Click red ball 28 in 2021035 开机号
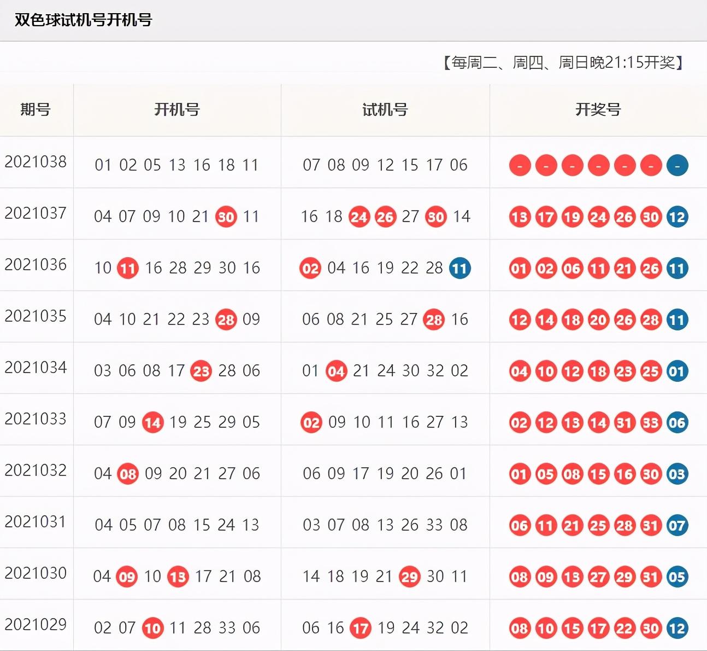The image size is (707, 651). click(x=226, y=320)
